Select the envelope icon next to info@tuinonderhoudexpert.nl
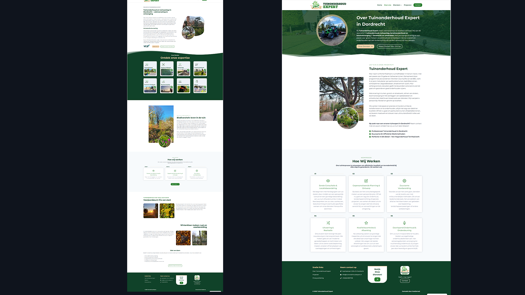This screenshot has height=295, width=525. [x=341, y=275]
